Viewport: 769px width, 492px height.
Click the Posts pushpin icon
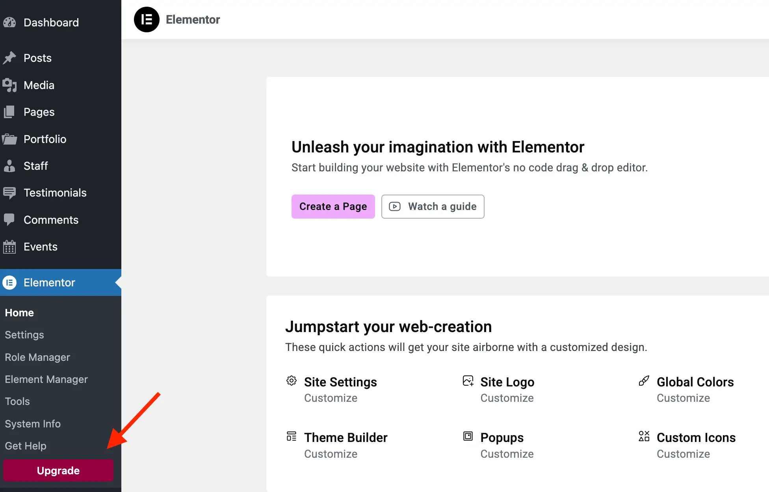(x=9, y=58)
